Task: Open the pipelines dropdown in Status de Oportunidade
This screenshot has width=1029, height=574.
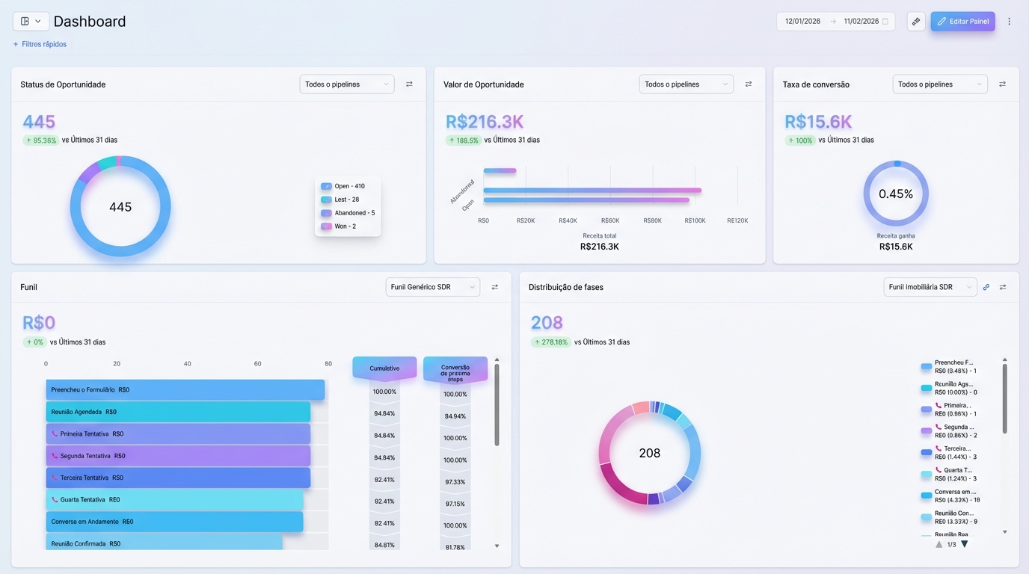Action: (347, 84)
